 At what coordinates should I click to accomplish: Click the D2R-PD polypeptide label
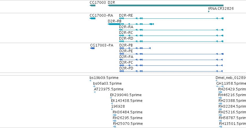point(126,68)
